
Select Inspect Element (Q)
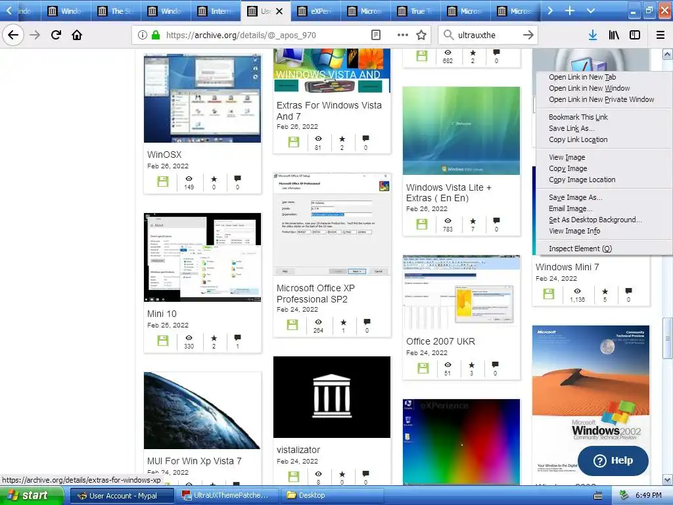coord(580,248)
